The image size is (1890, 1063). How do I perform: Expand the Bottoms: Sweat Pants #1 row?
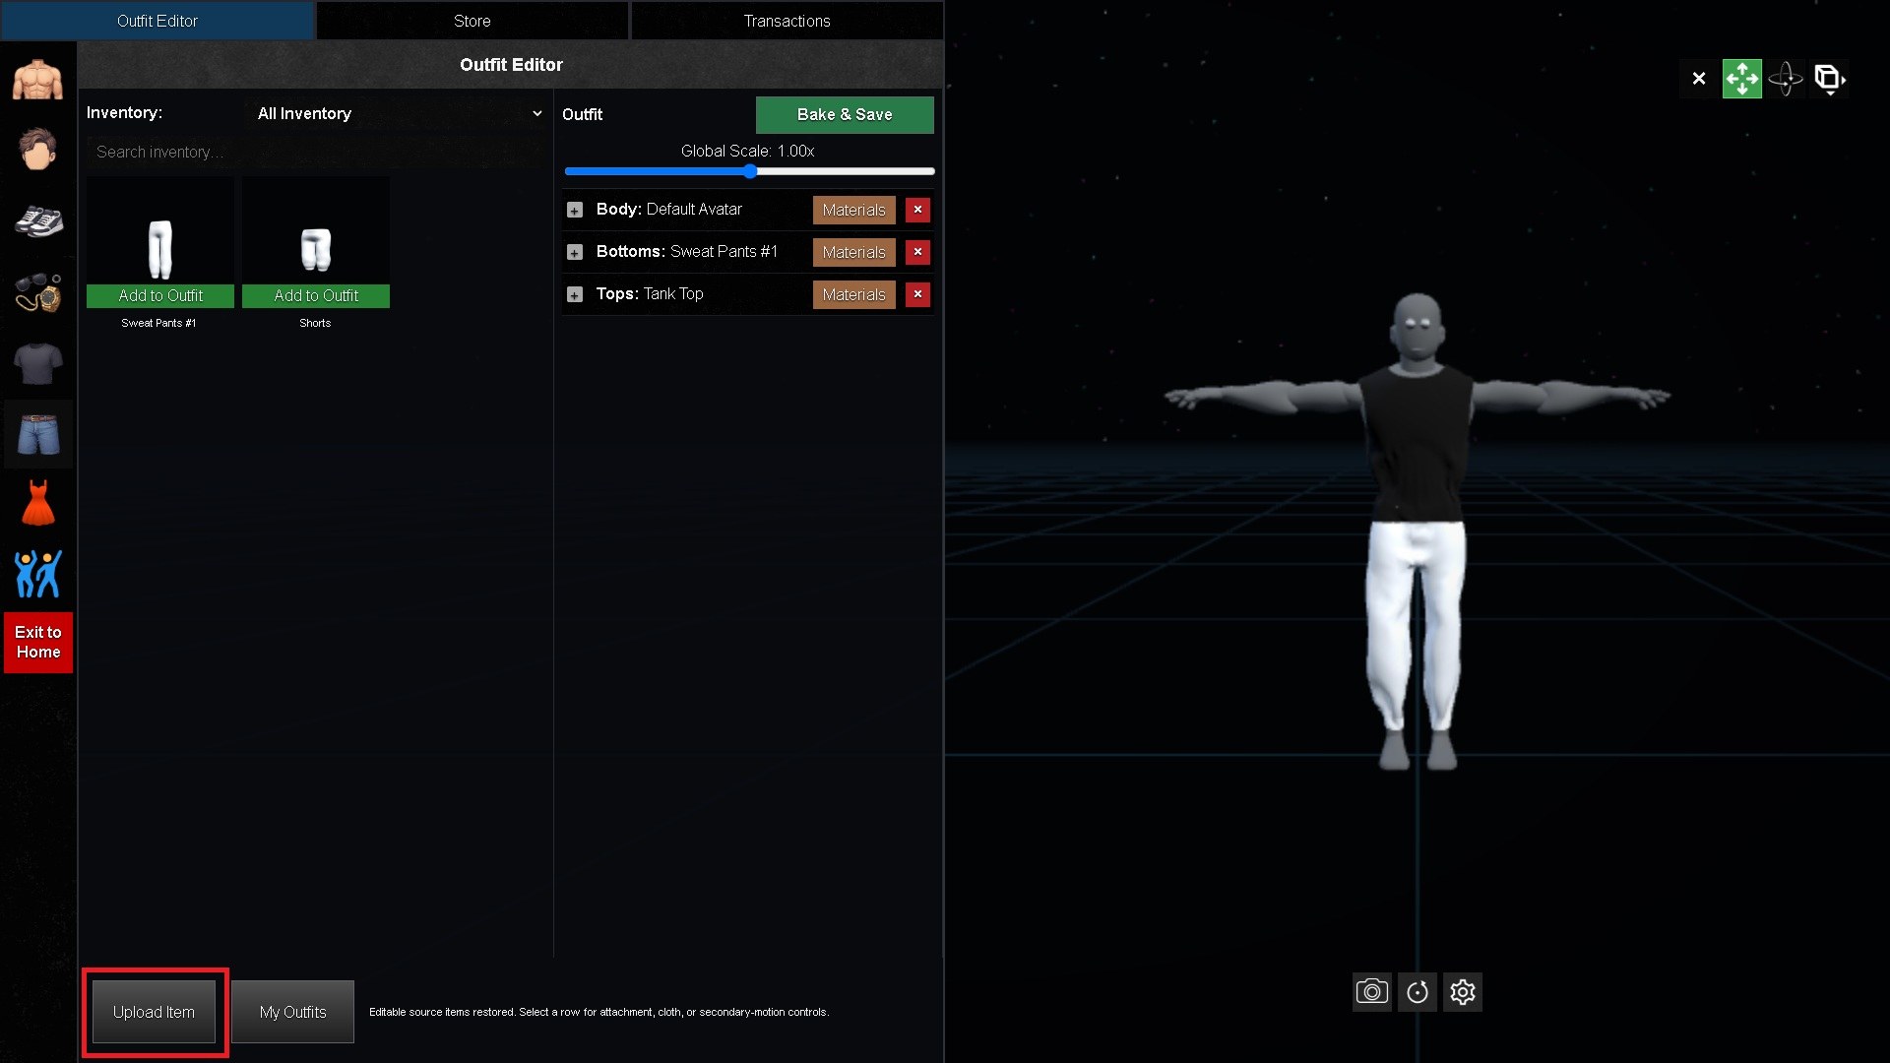point(575,252)
